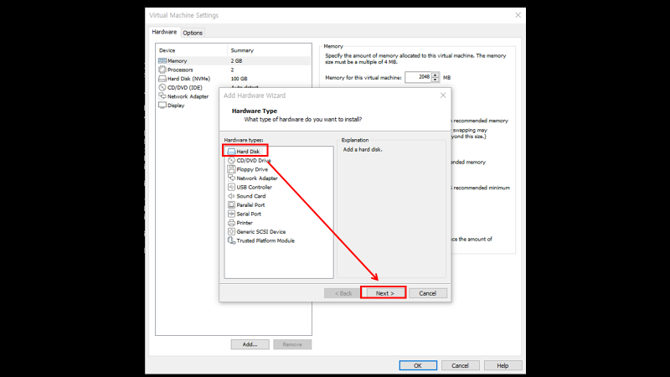This screenshot has width=670, height=377.
Task: Close the Virtual Machine Settings window
Action: click(518, 15)
